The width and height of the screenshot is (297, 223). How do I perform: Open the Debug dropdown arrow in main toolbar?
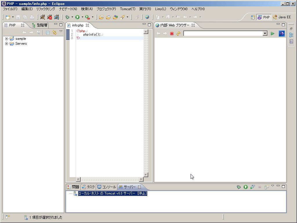[72, 17]
